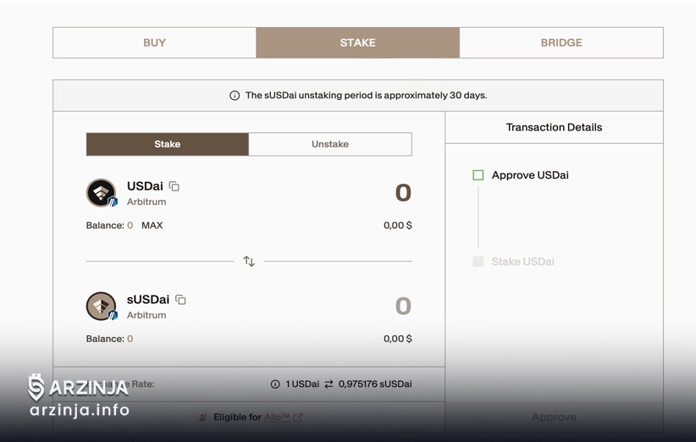Open the BRIDGE tab
696x442 pixels.
tap(561, 43)
